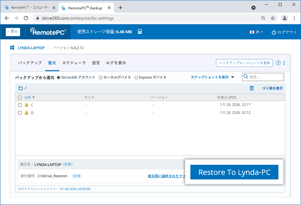
Task: Click the 戻る back button
Action: pos(13,32)
